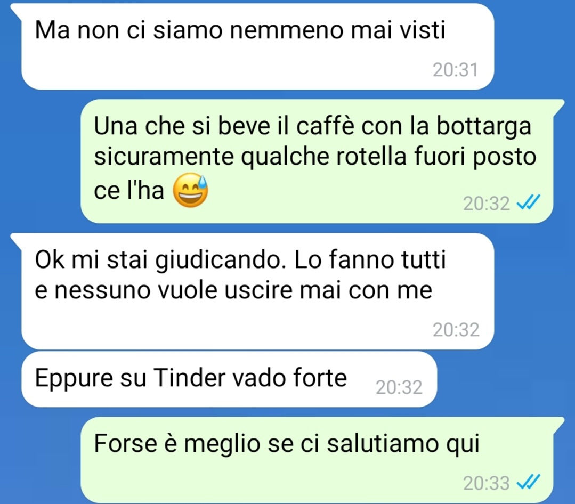
Task: Tap the 20:32 timestamp on bottarga message
Action: pos(486,203)
